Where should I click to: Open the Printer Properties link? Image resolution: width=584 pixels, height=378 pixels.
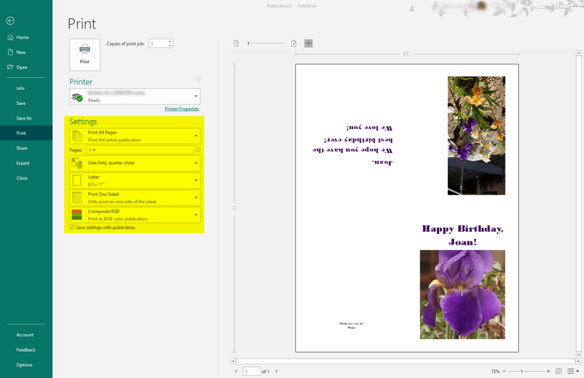181,109
